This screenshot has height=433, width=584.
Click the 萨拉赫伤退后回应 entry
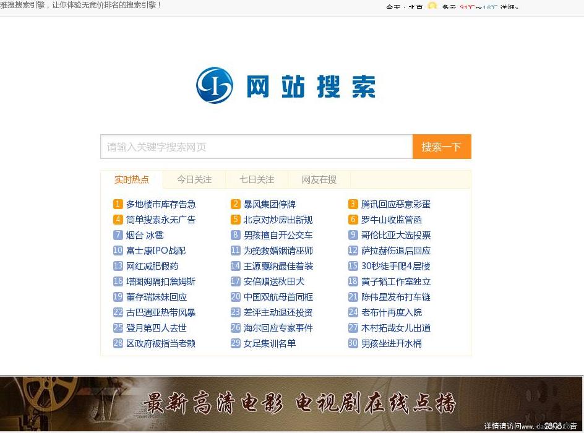tap(396, 251)
